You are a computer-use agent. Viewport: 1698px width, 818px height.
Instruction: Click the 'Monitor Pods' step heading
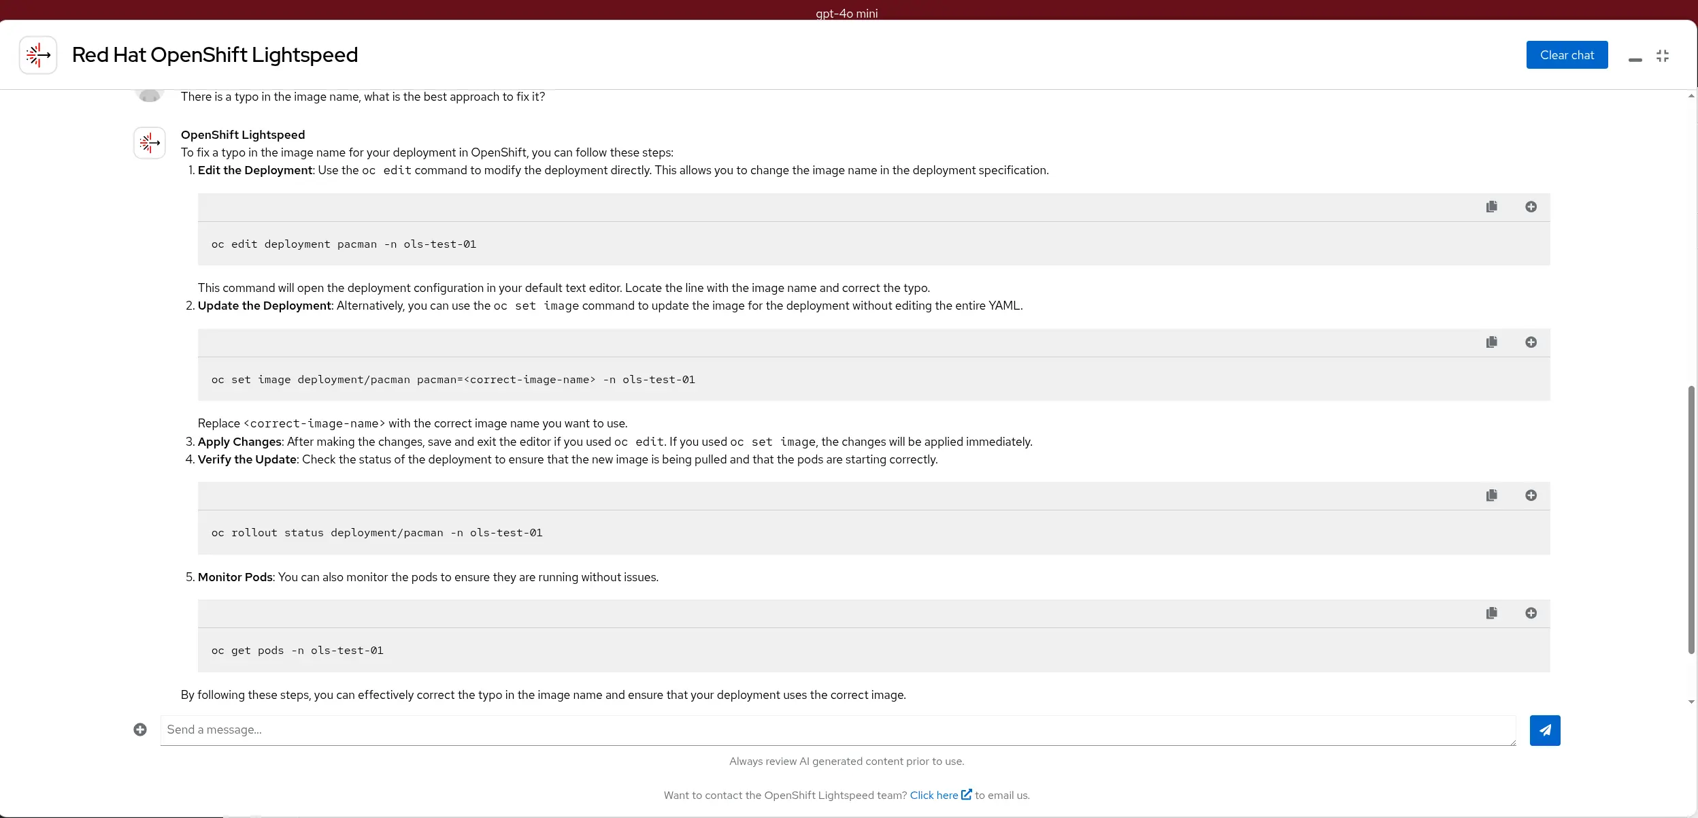click(235, 577)
